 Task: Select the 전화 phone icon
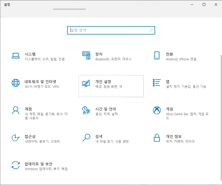(x=157, y=56)
